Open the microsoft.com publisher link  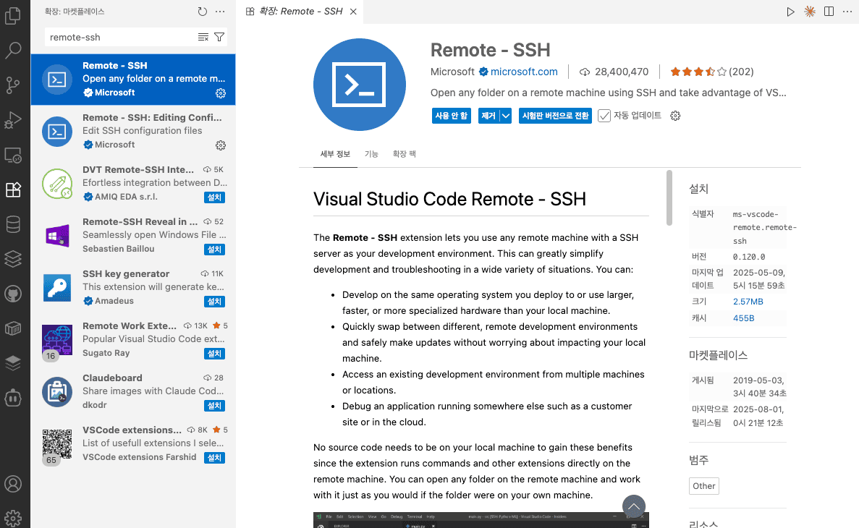pyautogui.click(x=524, y=72)
